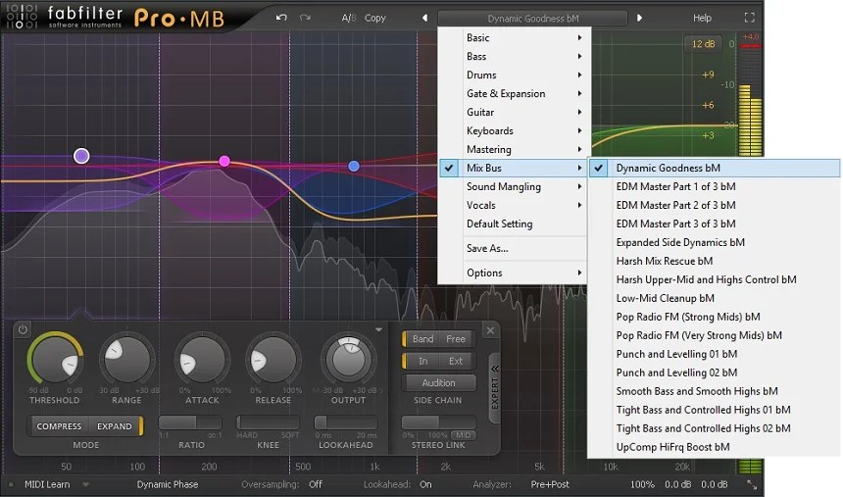Click the Stereo Link slider

pyautogui.click(x=438, y=422)
